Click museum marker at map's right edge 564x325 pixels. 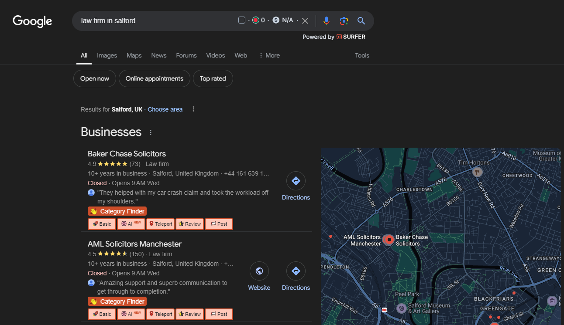(x=552, y=301)
